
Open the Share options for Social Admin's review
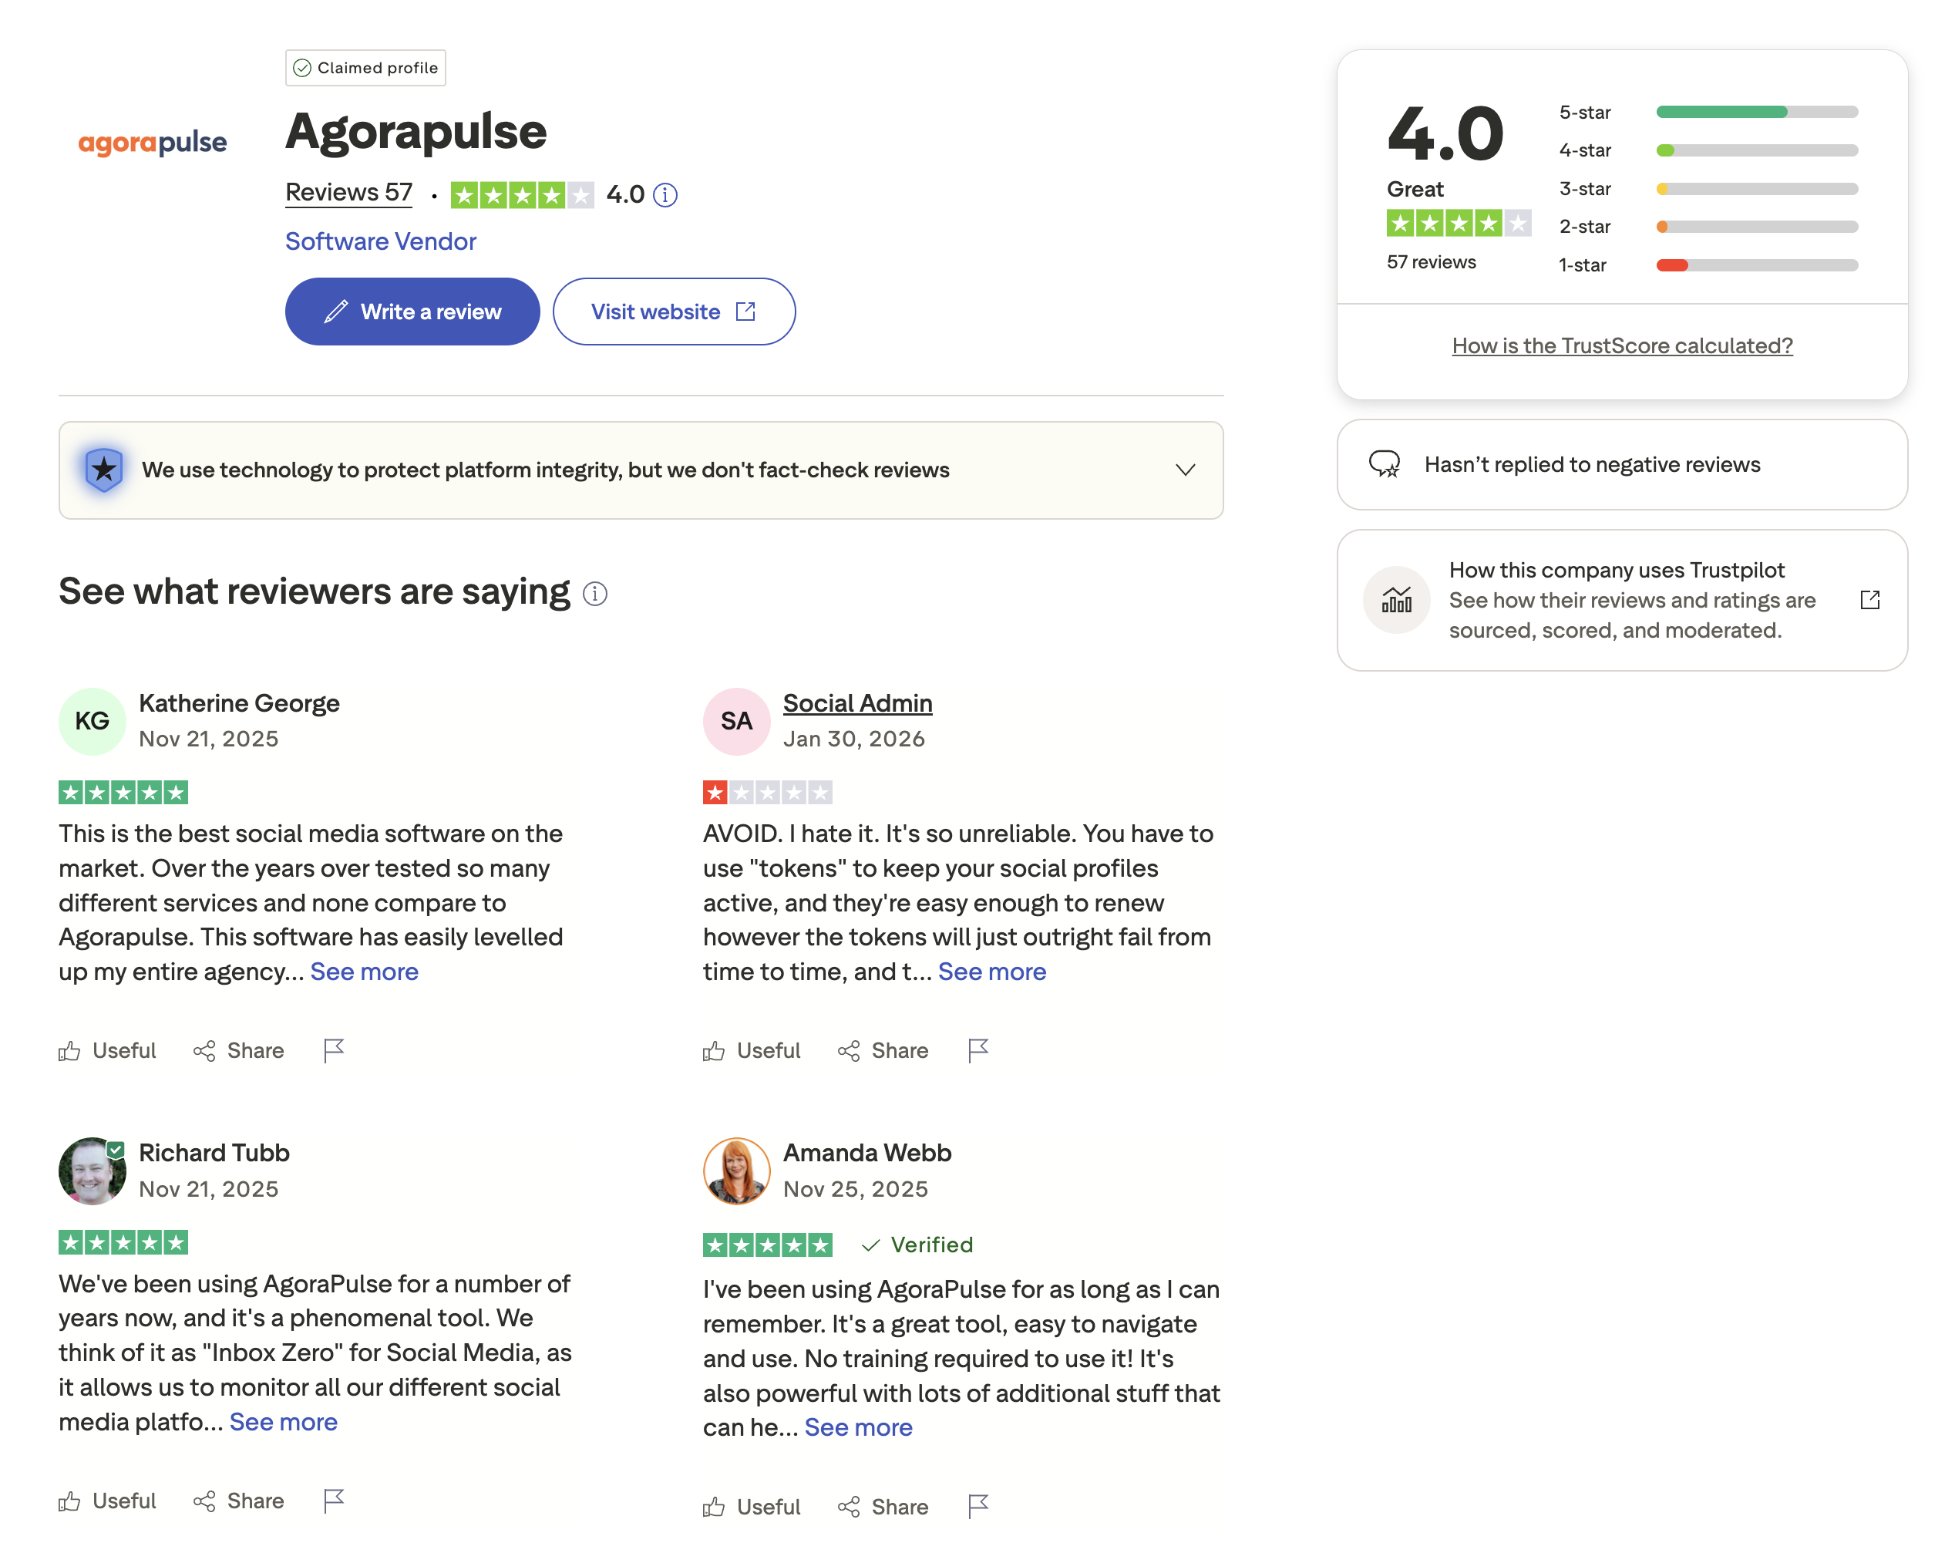point(881,1050)
